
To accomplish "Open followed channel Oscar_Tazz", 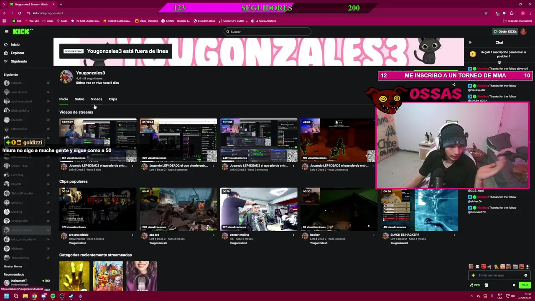I will point(26,166).
